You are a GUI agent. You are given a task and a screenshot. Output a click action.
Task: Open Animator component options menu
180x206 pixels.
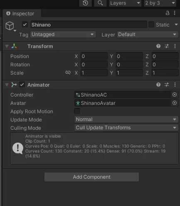coord(175,85)
